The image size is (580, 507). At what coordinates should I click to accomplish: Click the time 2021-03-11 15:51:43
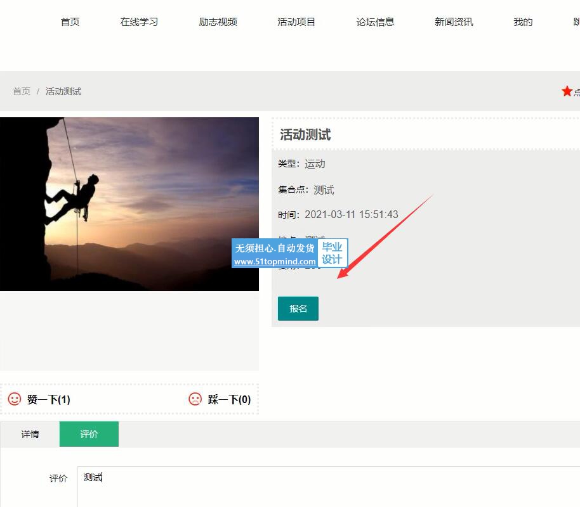click(x=352, y=214)
